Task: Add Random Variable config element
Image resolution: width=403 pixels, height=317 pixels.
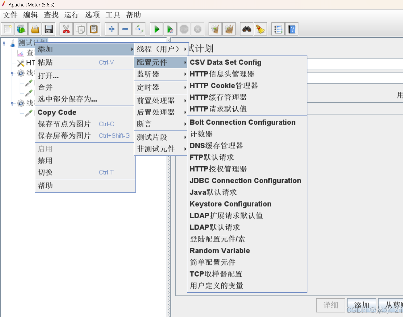Action: [x=247, y=250]
